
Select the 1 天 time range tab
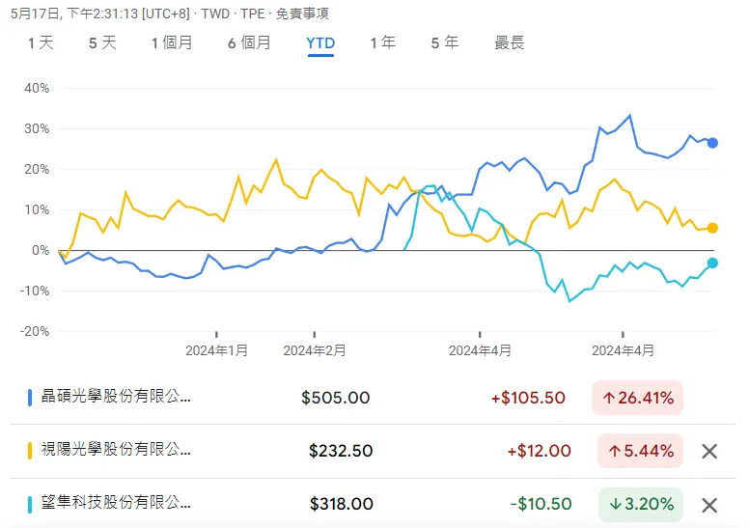tap(41, 43)
